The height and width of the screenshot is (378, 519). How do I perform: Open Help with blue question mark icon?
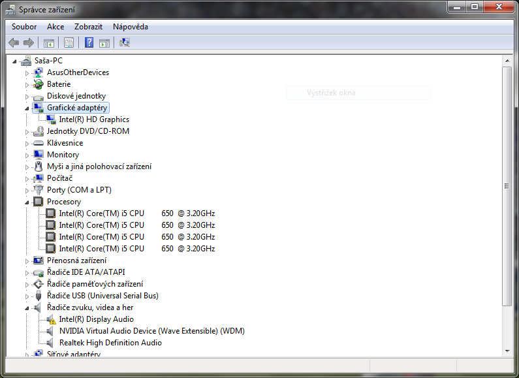tap(89, 42)
